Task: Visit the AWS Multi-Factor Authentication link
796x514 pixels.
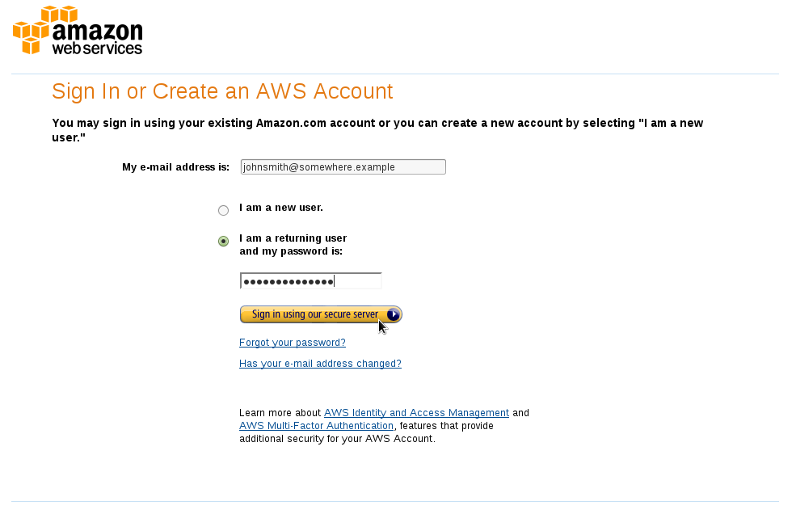Action: 316,426
